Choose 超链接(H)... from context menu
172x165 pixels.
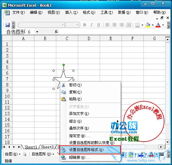pos(90,157)
